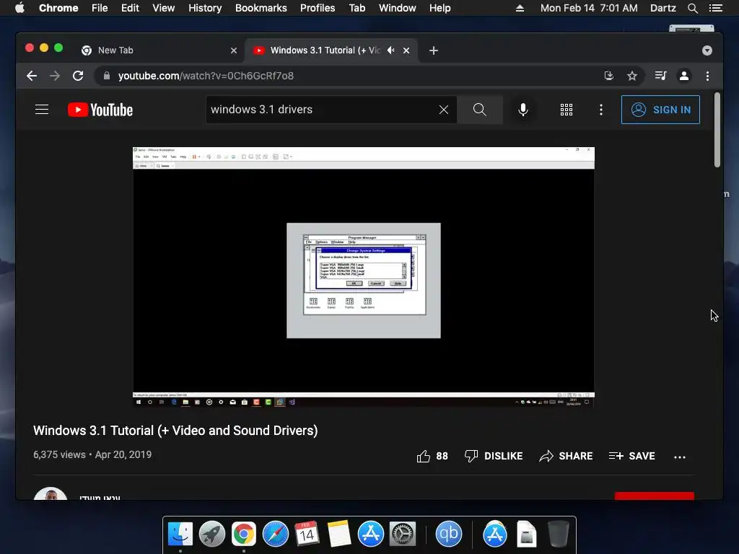This screenshot has width=739, height=554.
Task: Open Finder from the Dock
Action: [180, 534]
